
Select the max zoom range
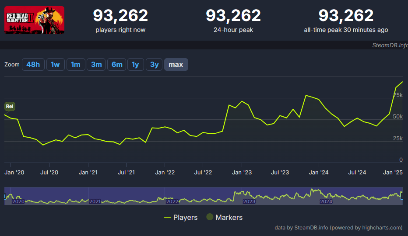176,64
